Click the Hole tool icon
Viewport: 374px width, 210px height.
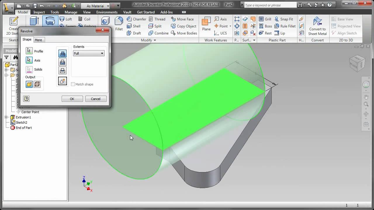pyautogui.click(x=105, y=21)
